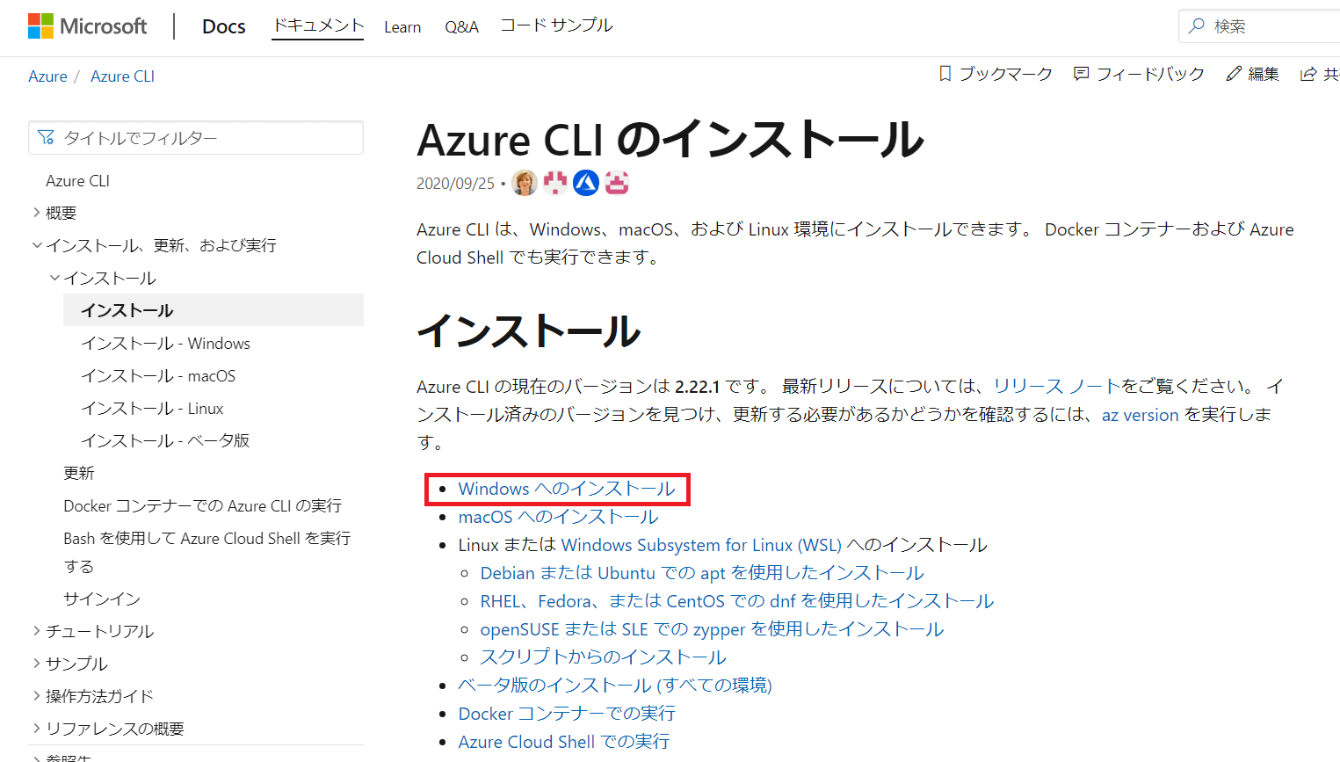Open the Docs home link
Screen dimensions: 1340x762
pos(224,26)
